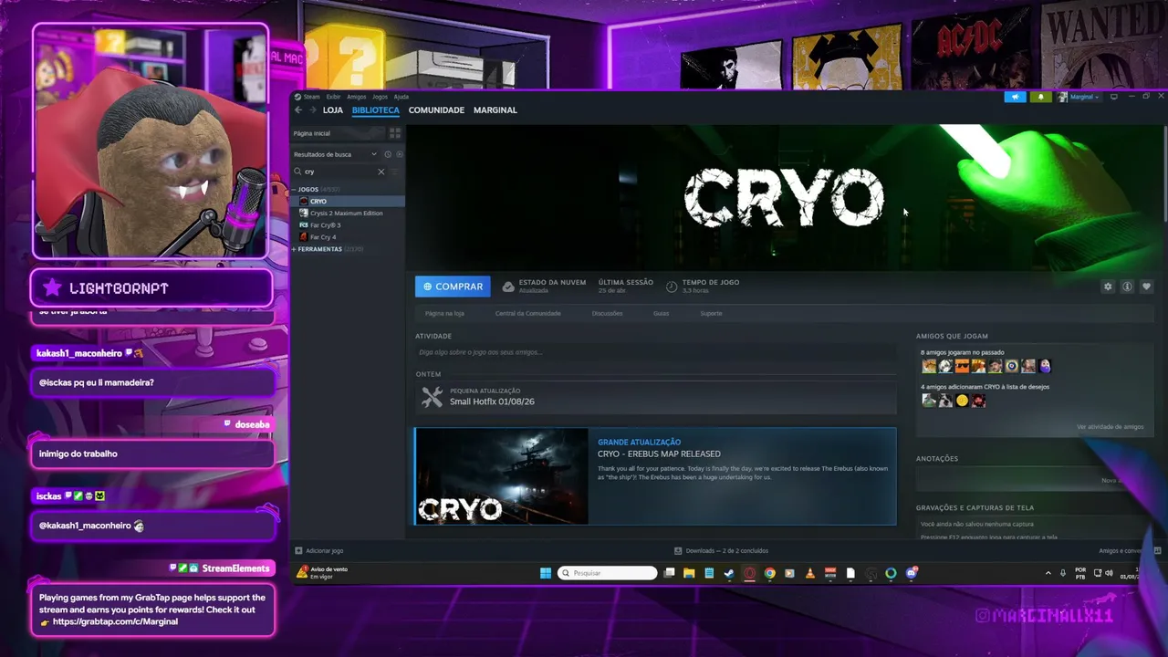Open the Marginal account dropdown
Screen dimensions: 1168x657
click(1079, 97)
